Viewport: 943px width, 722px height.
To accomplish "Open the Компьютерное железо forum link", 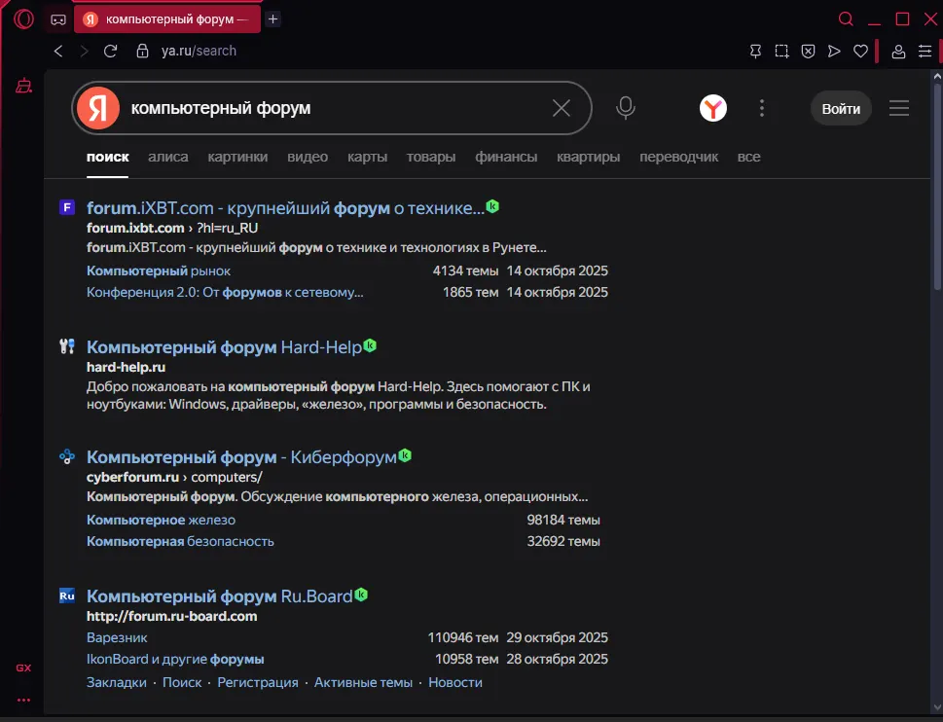I will point(161,520).
